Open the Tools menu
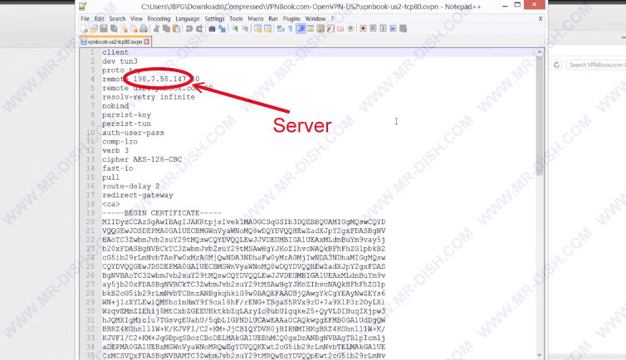 click(236, 19)
